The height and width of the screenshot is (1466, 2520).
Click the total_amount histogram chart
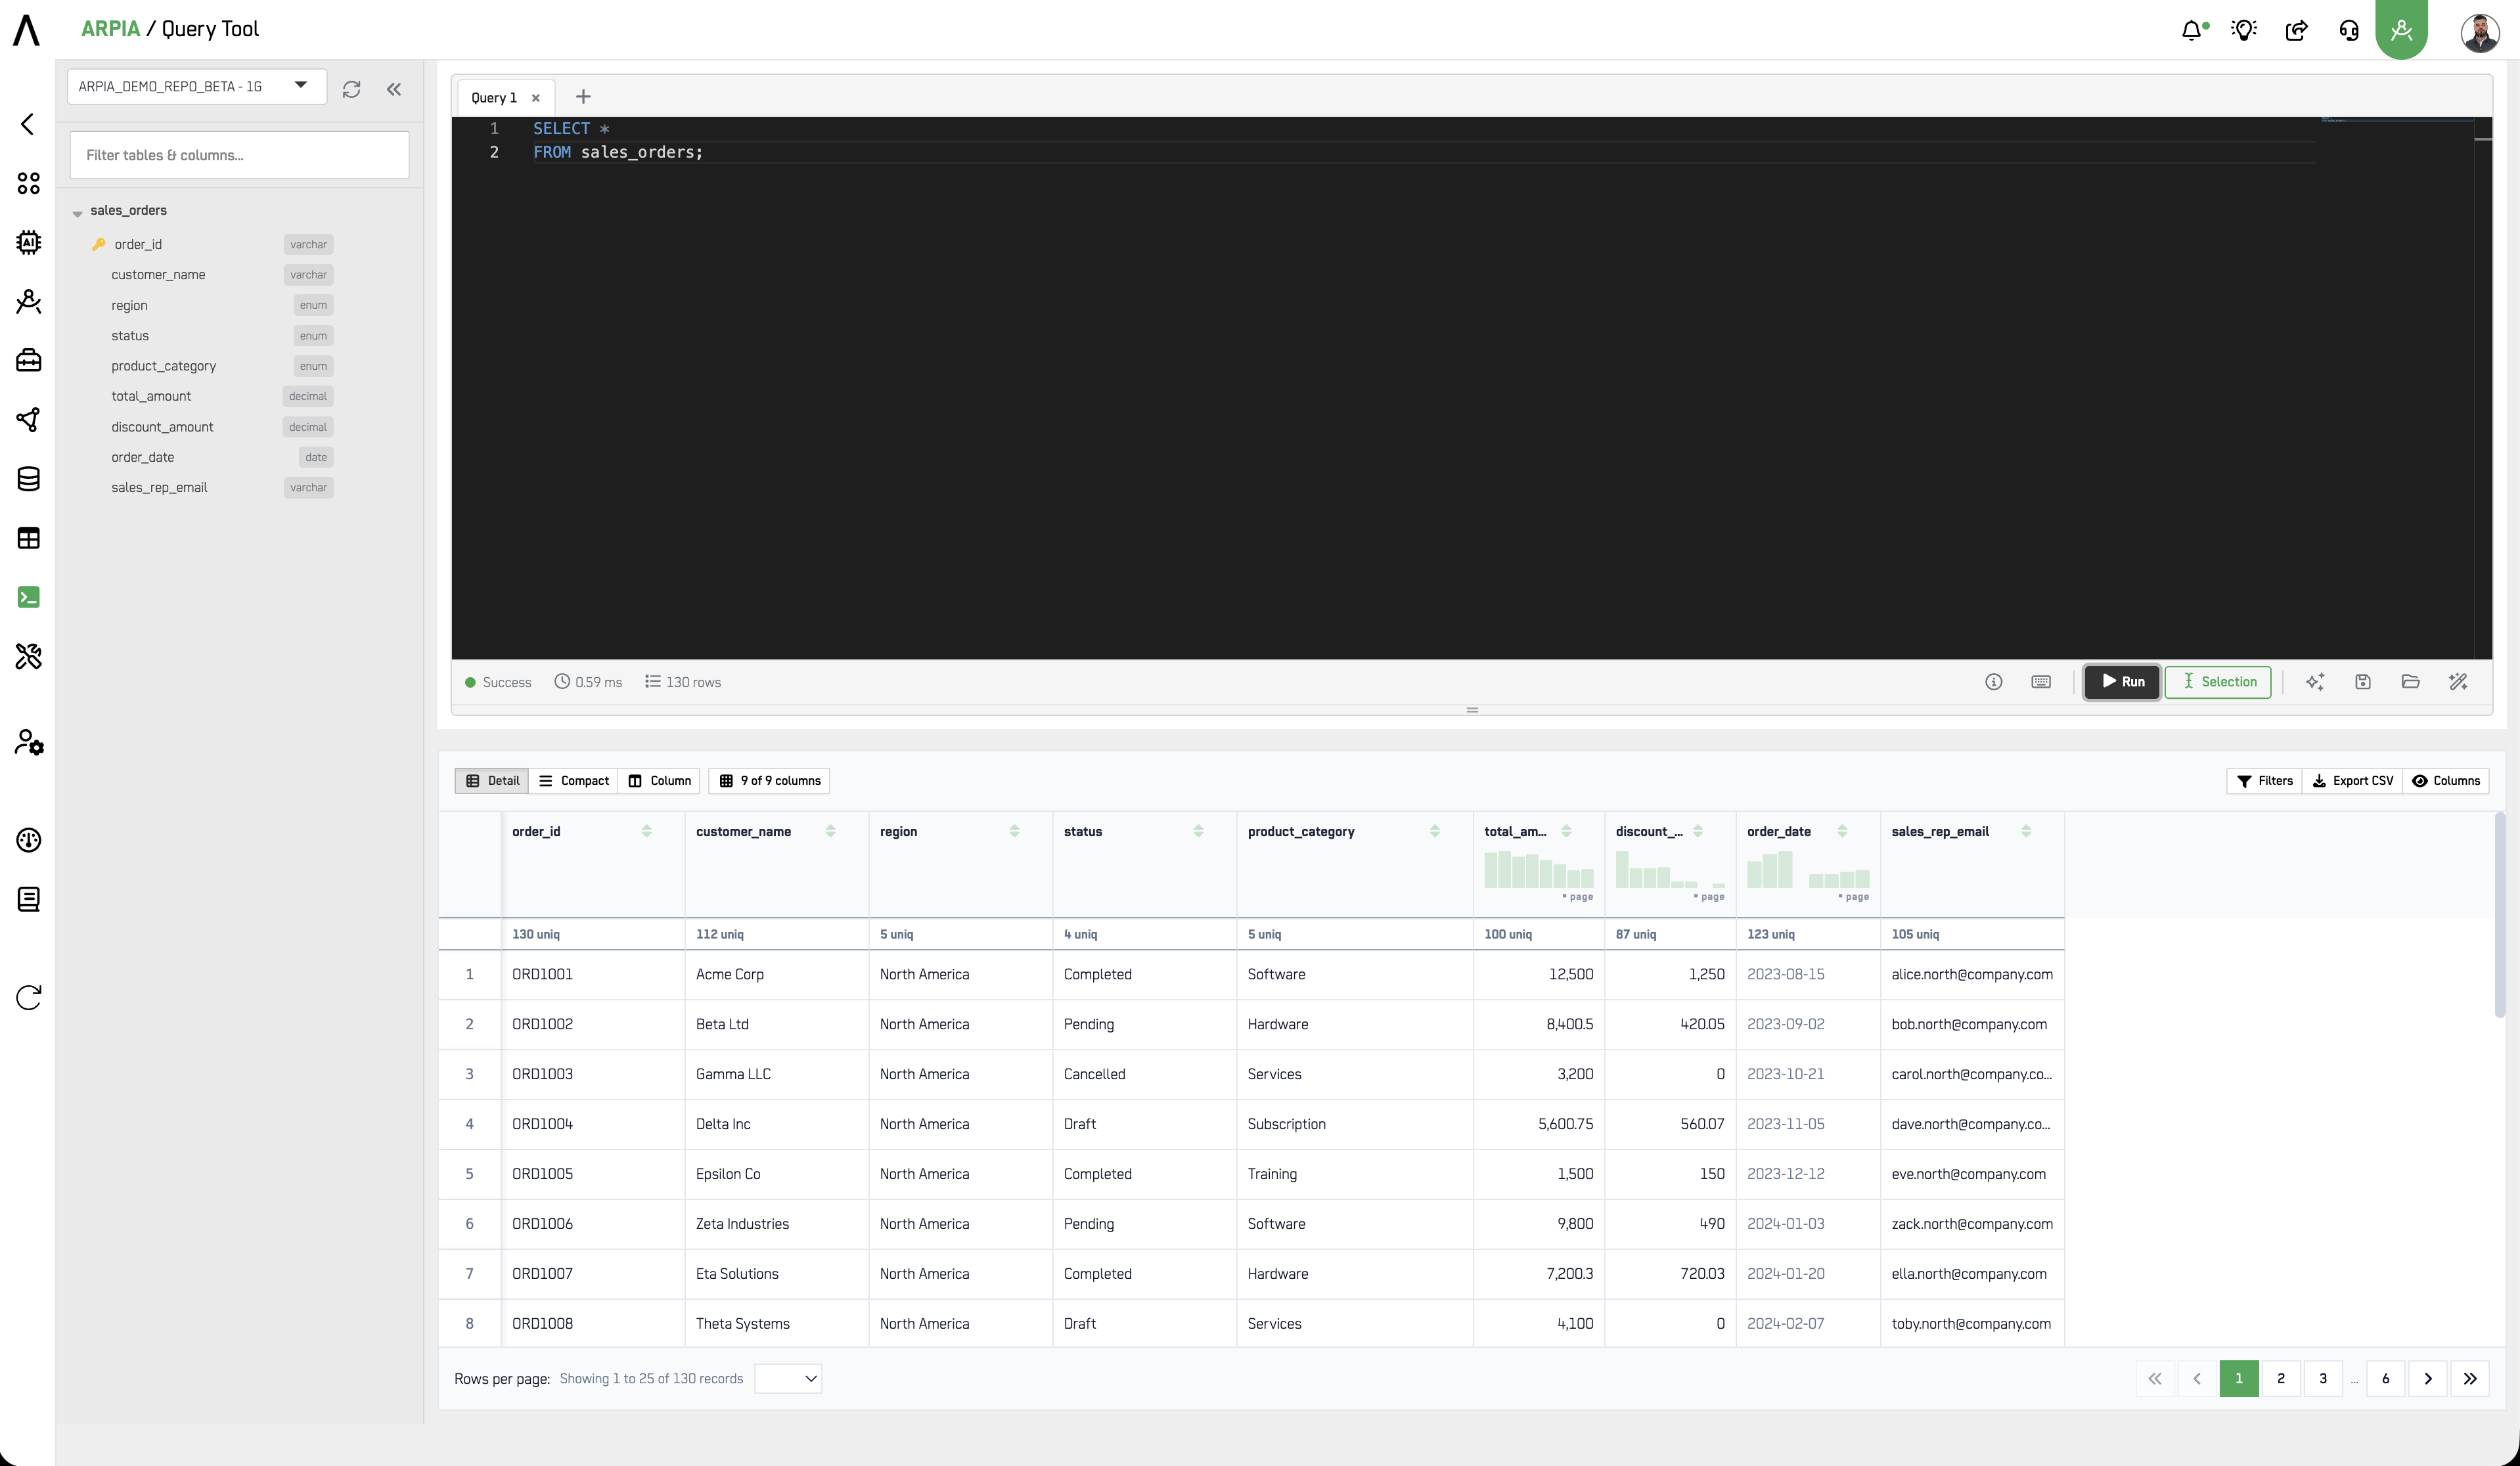pos(1538,869)
